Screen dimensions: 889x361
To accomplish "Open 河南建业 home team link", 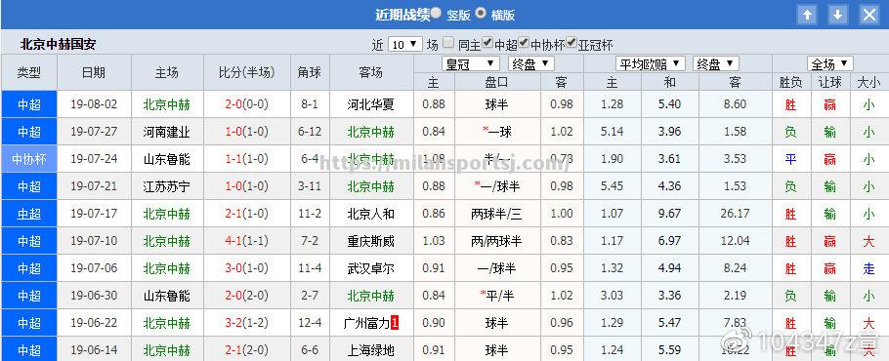I will coord(167,132).
